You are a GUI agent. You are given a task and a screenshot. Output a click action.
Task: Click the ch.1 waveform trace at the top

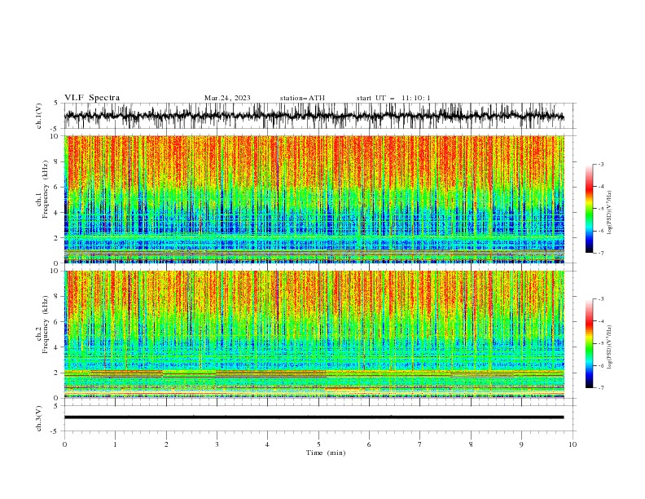click(314, 116)
